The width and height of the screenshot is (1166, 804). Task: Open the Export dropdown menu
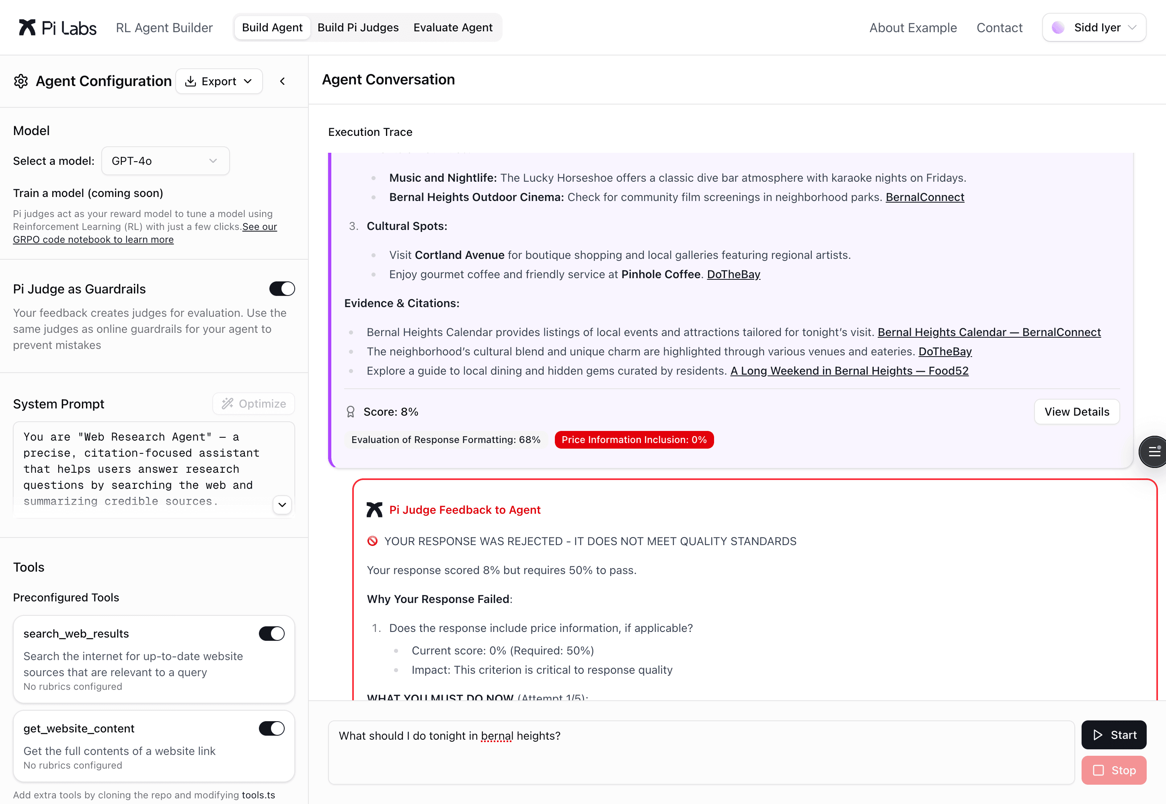[219, 81]
